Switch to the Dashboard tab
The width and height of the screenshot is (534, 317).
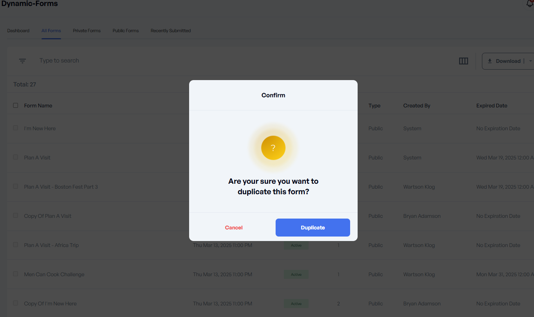pos(18,31)
